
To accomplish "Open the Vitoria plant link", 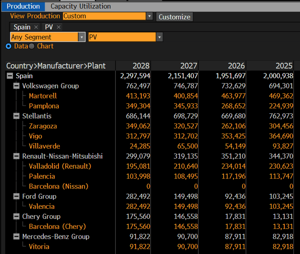I will pyautogui.click(x=39, y=247).
